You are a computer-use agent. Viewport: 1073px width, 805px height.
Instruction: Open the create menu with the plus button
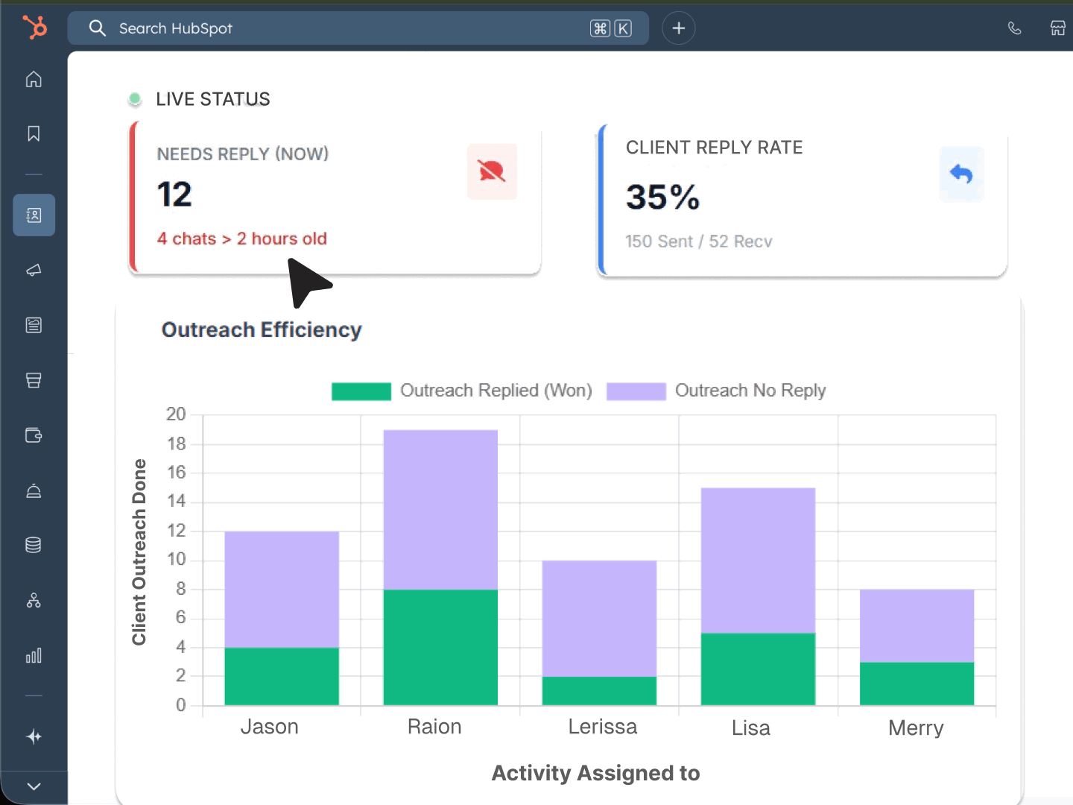click(679, 28)
